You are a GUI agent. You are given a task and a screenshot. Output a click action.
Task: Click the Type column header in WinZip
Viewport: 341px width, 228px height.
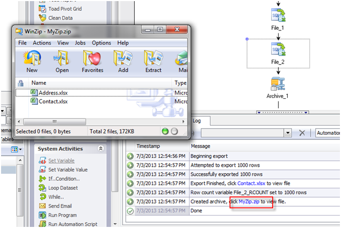(x=180, y=83)
